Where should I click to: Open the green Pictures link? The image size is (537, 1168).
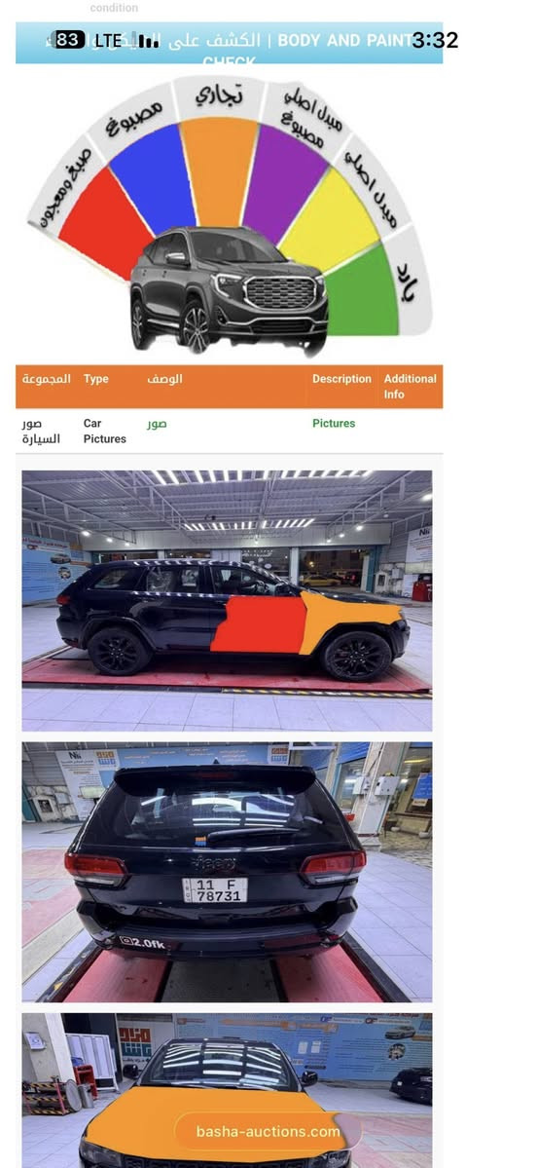pos(334,423)
